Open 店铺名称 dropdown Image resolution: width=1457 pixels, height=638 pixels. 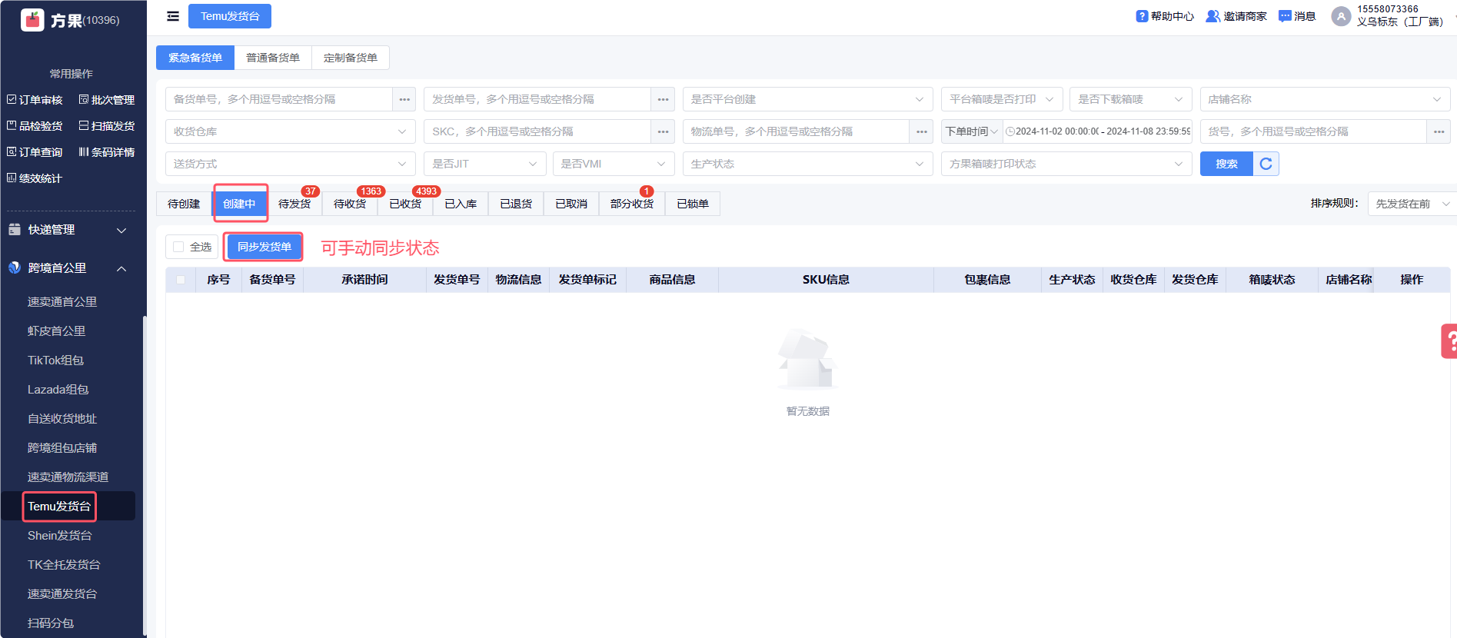[x=1325, y=99]
